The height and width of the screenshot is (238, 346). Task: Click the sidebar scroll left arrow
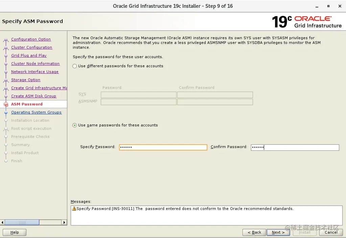pos(2,222)
